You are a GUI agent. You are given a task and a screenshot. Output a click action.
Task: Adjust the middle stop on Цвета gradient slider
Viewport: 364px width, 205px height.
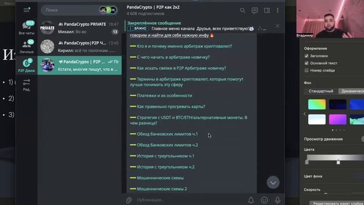pyautogui.click(x=338, y=162)
